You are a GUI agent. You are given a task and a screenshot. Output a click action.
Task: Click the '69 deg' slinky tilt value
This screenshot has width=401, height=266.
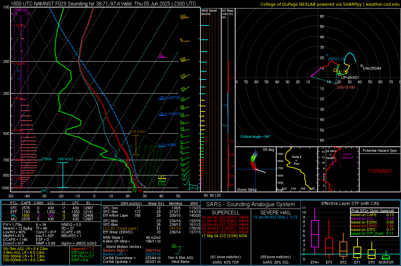click(x=268, y=149)
